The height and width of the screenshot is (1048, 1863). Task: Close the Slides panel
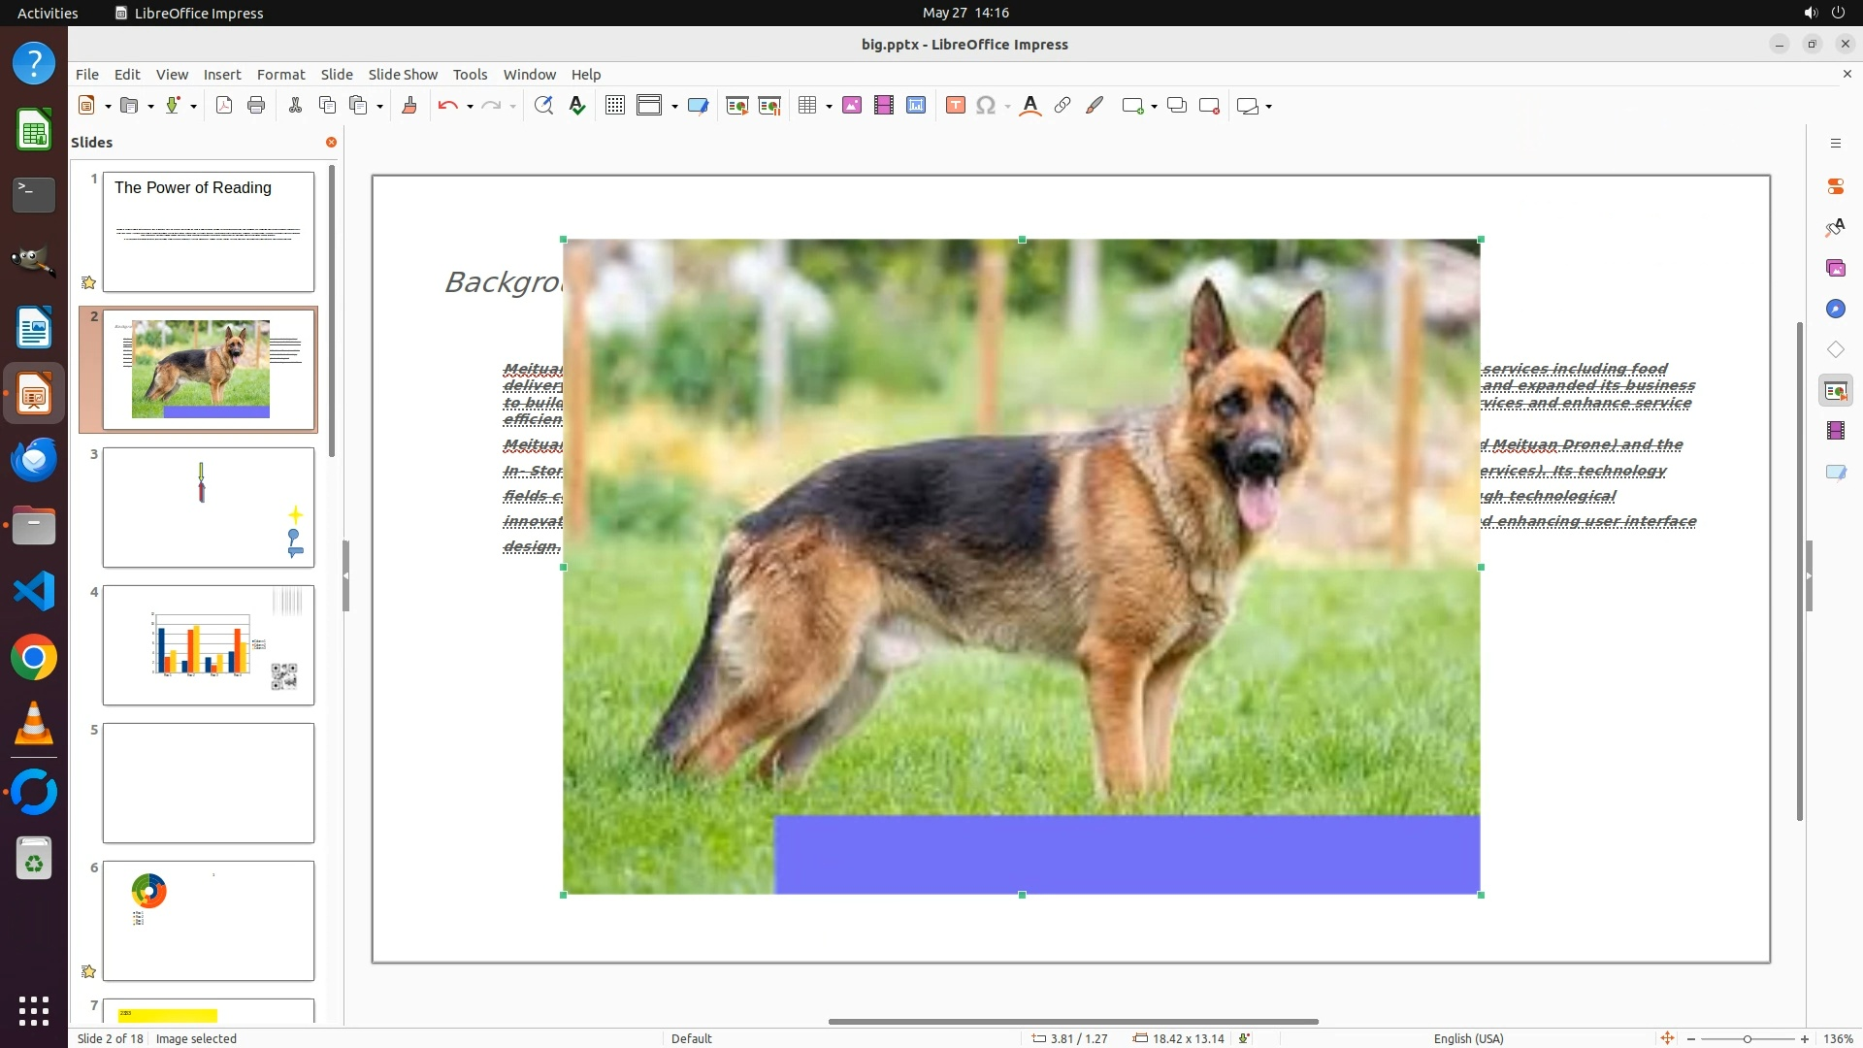(331, 142)
